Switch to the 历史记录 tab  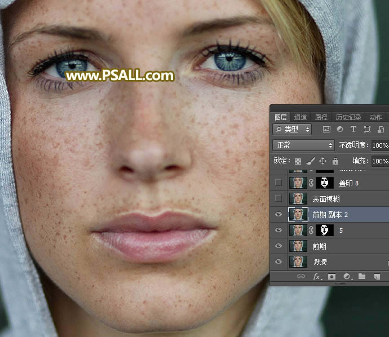click(x=348, y=117)
